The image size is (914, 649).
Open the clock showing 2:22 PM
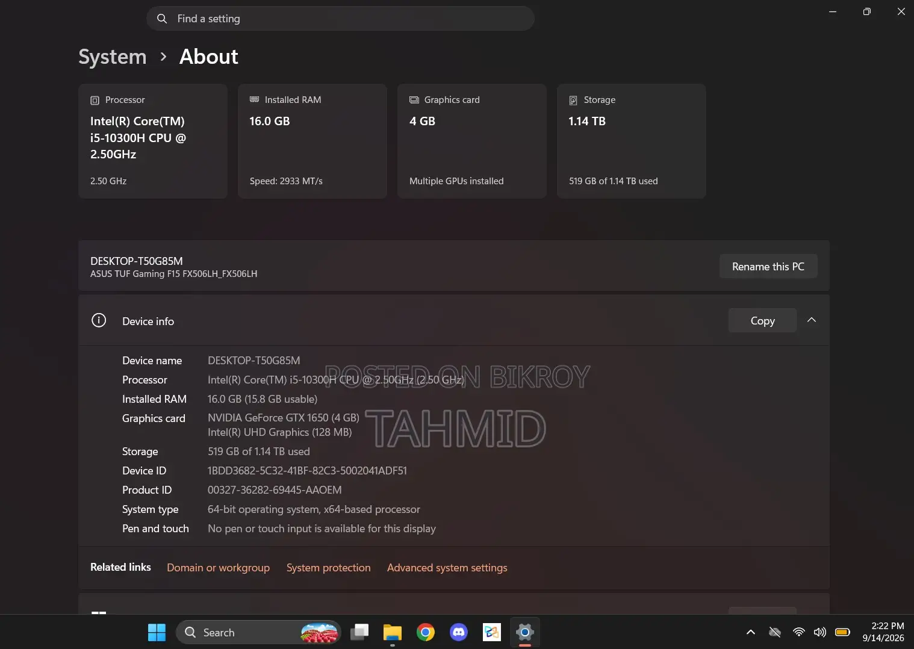[x=883, y=632]
